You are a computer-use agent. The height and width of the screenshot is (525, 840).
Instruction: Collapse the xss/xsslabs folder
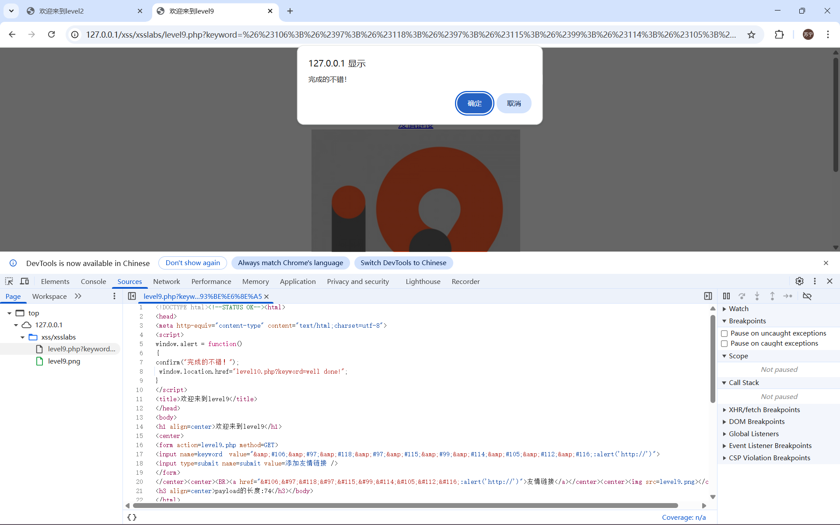[22, 337]
